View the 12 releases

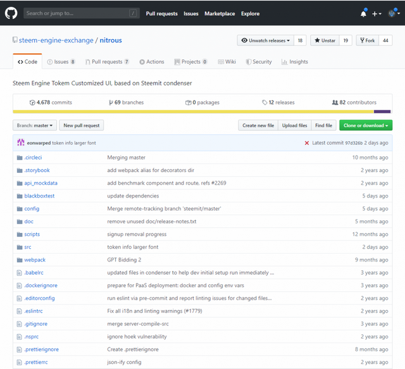[x=278, y=103]
